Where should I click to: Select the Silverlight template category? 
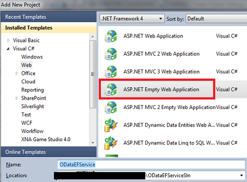(x=33, y=107)
